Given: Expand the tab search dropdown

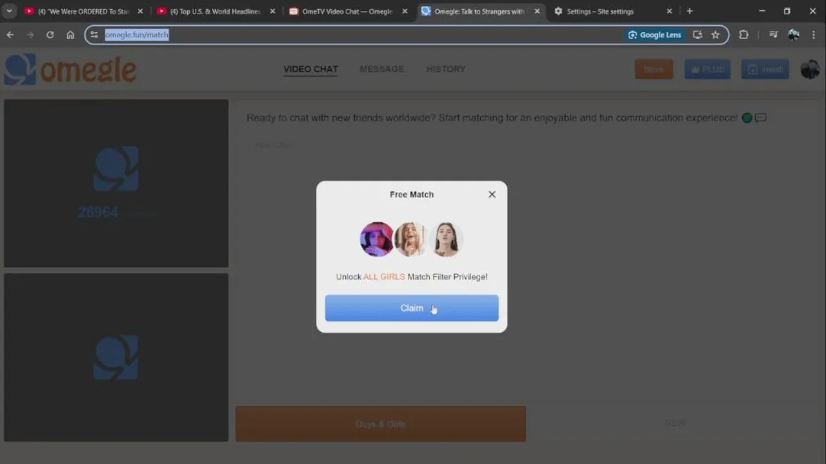Looking at the screenshot, I should [9, 11].
